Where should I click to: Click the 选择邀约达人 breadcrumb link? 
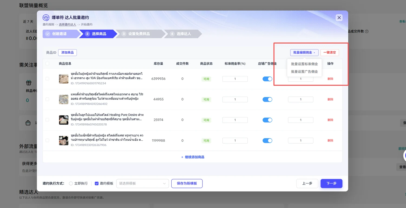(68, 24)
